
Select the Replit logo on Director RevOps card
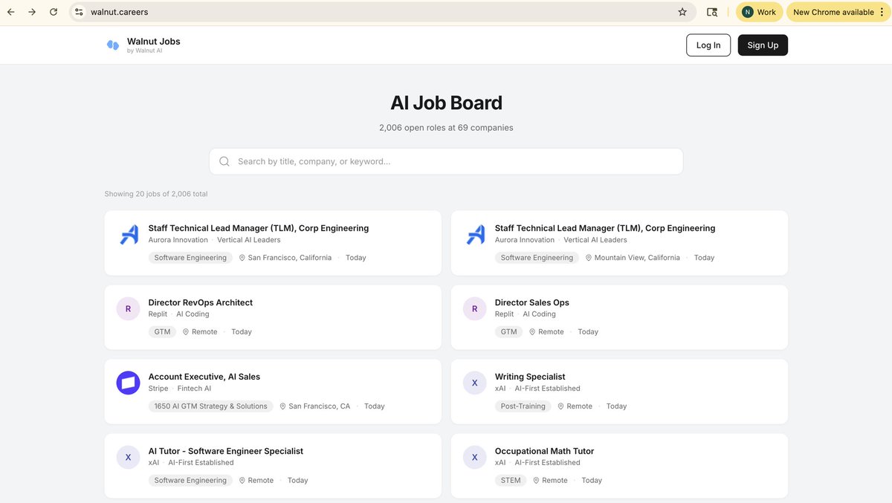pyautogui.click(x=128, y=308)
